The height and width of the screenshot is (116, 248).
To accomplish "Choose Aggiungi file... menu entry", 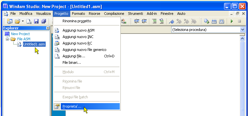I will pyautogui.click(x=87, y=56).
